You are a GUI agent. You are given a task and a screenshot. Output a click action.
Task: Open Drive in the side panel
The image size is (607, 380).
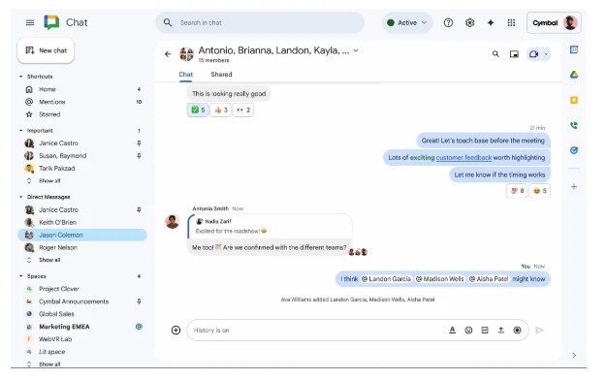click(x=574, y=75)
